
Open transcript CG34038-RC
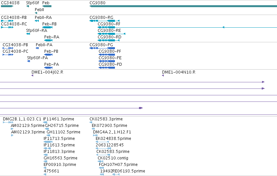14,24
